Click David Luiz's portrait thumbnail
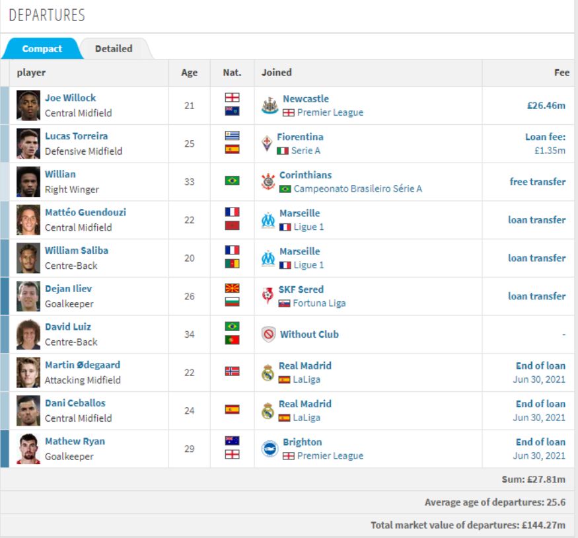The height and width of the screenshot is (538, 578). [28, 334]
